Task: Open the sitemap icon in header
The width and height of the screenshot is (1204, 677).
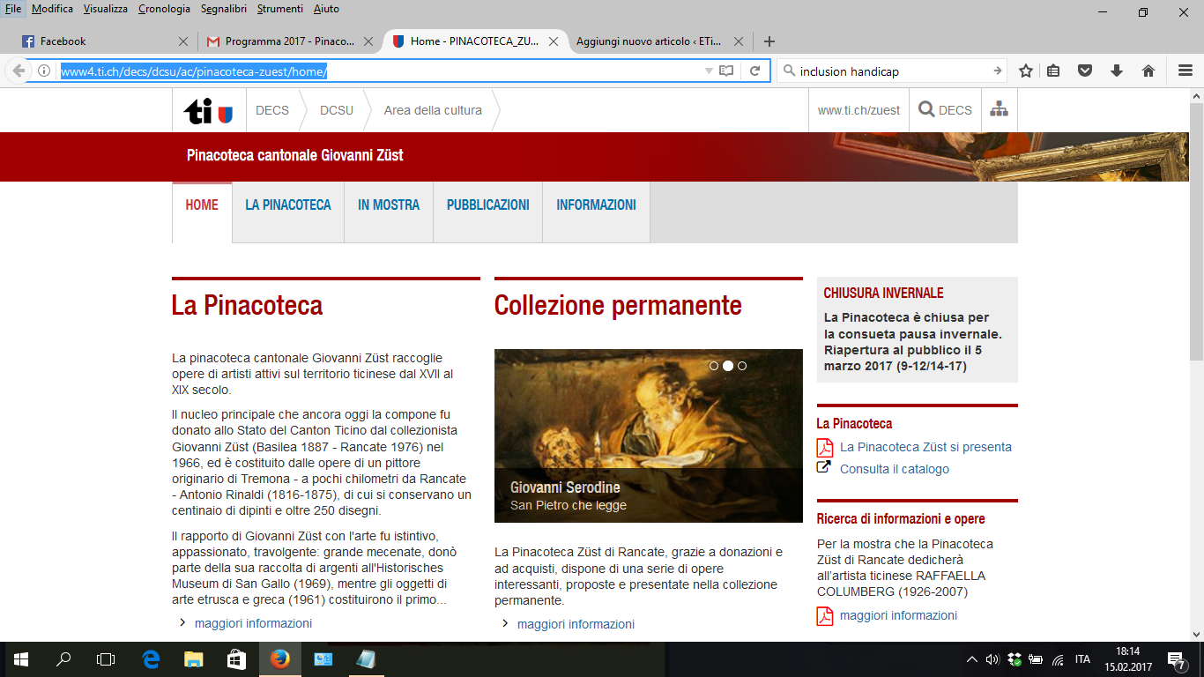Action: click(999, 110)
